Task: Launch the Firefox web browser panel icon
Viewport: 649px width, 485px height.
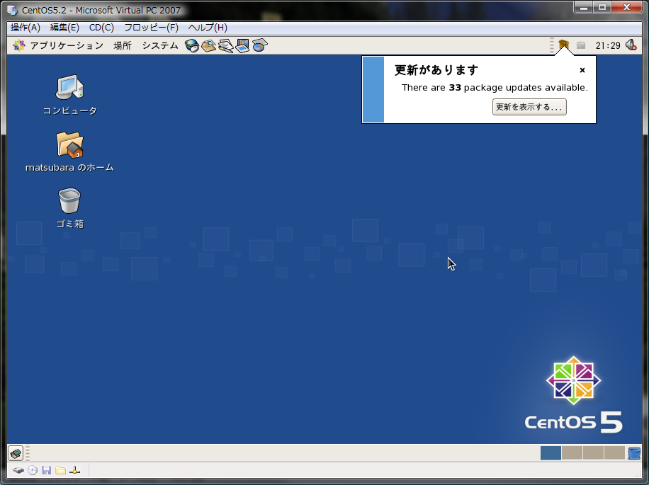Action: (192, 45)
